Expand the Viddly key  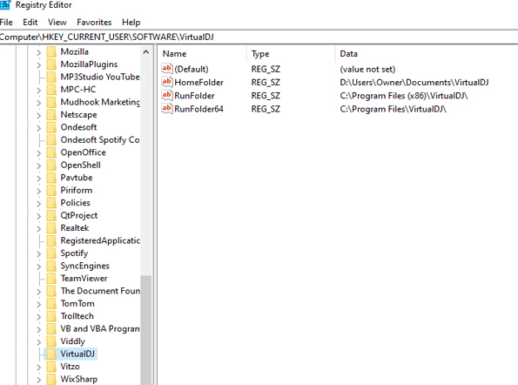pyautogui.click(x=38, y=341)
